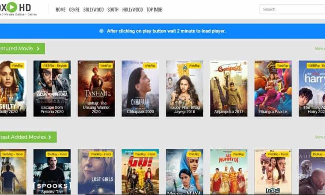This screenshot has height=195, width=325.
Task: Open the Lost Girls movie poster
Action: click(96, 172)
